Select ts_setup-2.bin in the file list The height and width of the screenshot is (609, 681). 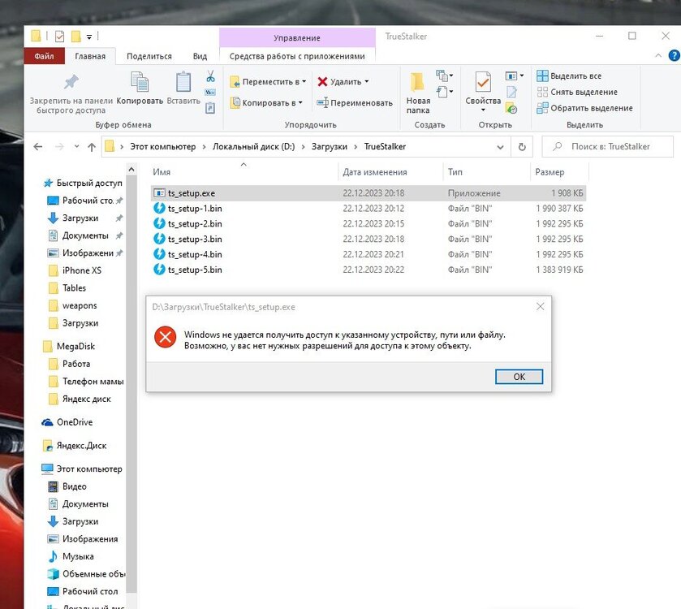coord(369,223)
